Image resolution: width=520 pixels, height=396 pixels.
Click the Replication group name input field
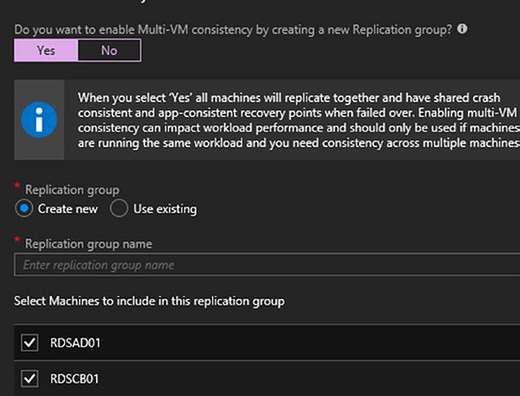[267, 265]
